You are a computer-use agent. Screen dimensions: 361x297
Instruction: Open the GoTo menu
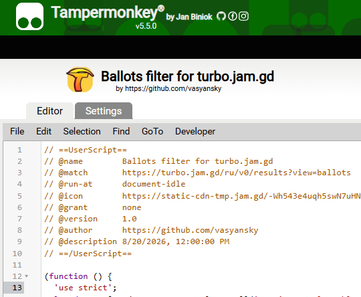click(152, 131)
